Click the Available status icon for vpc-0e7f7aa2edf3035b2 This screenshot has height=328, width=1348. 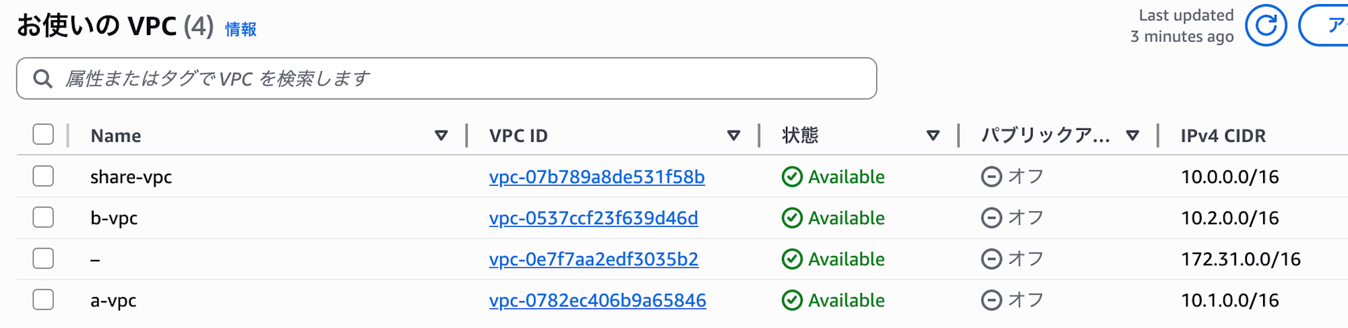(x=792, y=259)
